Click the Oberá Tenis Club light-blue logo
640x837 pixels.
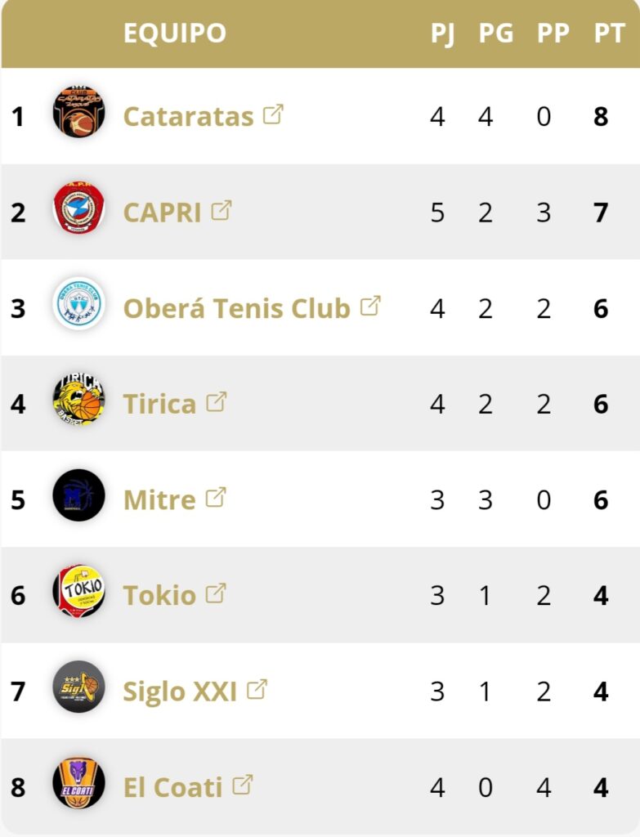[x=79, y=304]
